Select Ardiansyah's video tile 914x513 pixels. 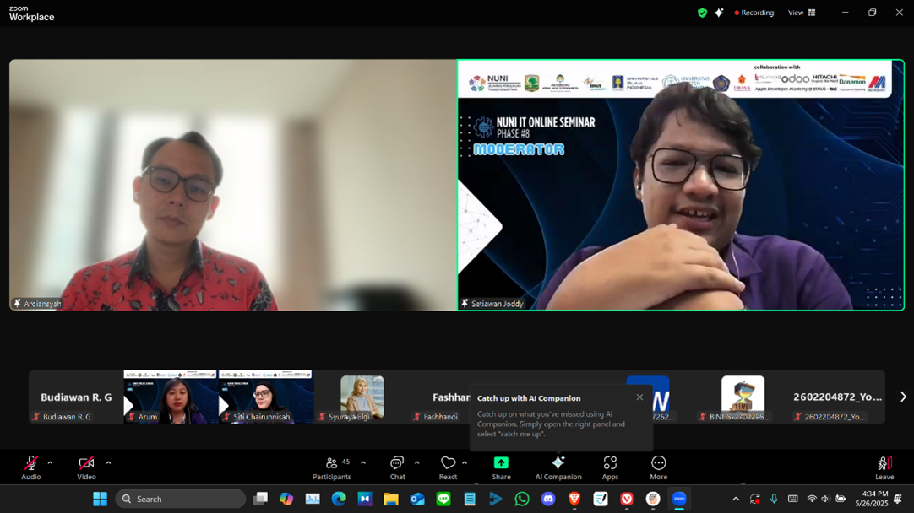(232, 185)
